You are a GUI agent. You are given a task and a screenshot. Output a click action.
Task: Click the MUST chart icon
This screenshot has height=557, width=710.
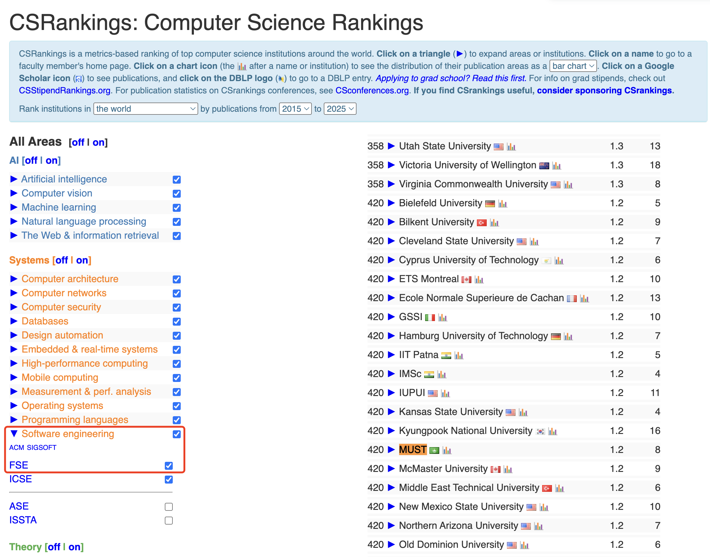pos(447,450)
